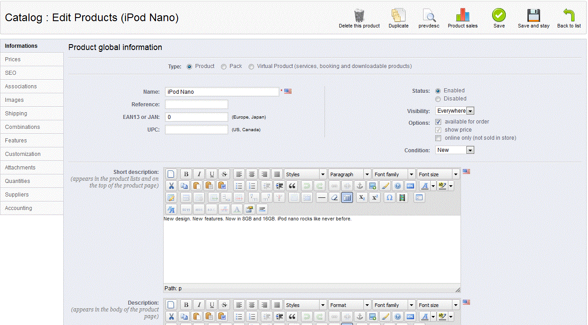Click blockquote icon in Short description toolbar

coord(292,186)
